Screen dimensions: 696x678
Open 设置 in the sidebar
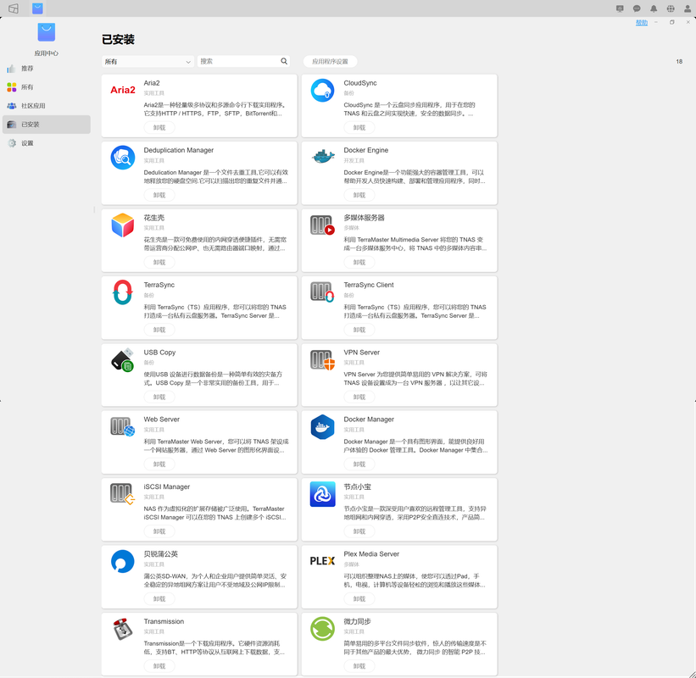point(47,143)
